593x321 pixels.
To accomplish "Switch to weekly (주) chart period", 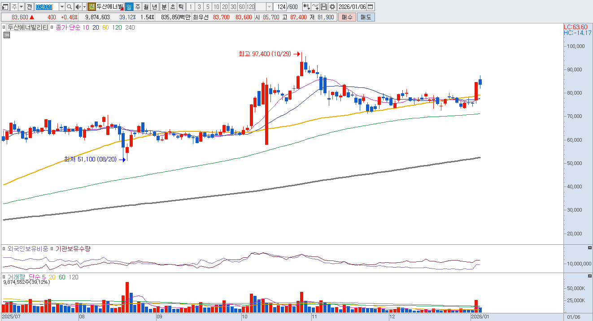I will pyautogui.click(x=137, y=7).
